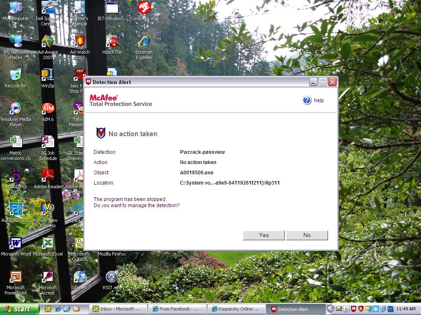The image size is (421, 315).
Task: Click the Microsoft PowerPoint desktop icon
Action: coord(16,283)
